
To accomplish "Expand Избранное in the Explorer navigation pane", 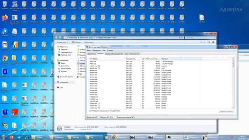I will [x=63, y=47].
